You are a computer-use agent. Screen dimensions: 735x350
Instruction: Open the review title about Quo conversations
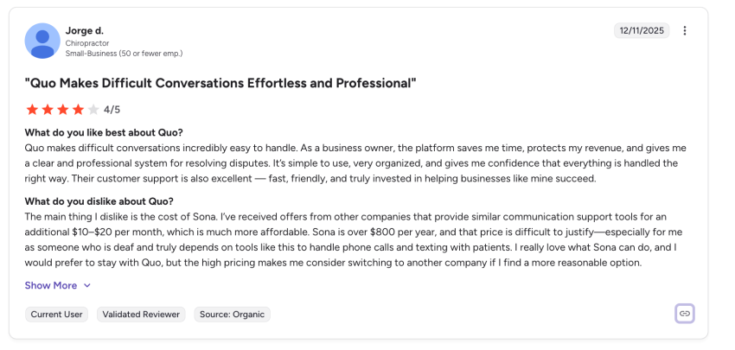tap(220, 84)
